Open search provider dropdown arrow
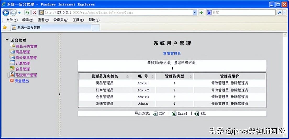 [x=285, y=12]
